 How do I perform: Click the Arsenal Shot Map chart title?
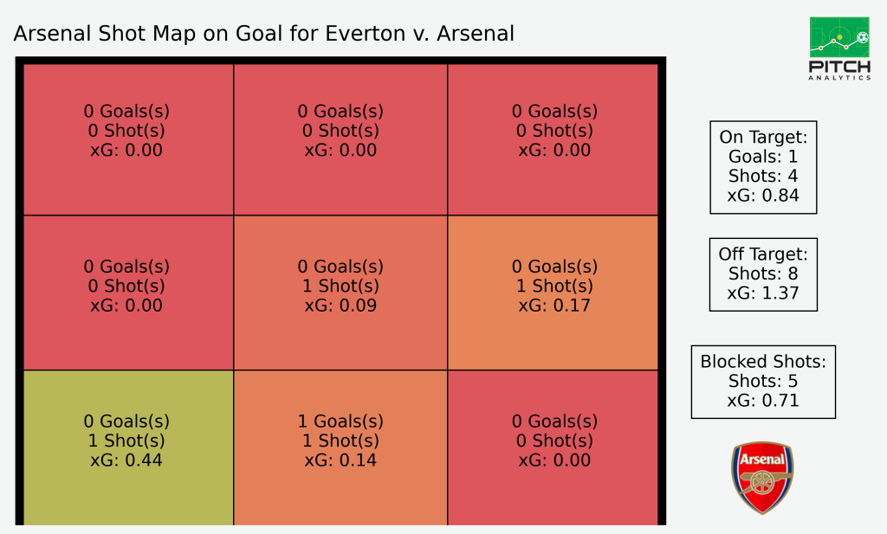pyautogui.click(x=263, y=34)
